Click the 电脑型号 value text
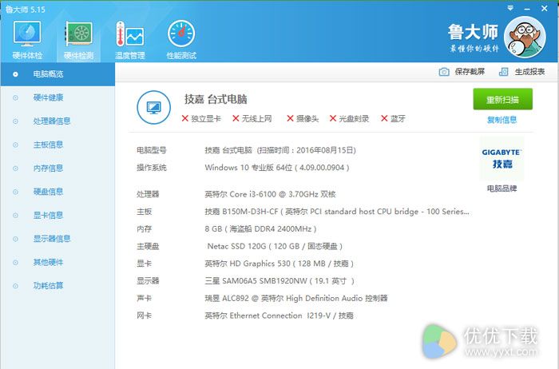 pos(280,150)
